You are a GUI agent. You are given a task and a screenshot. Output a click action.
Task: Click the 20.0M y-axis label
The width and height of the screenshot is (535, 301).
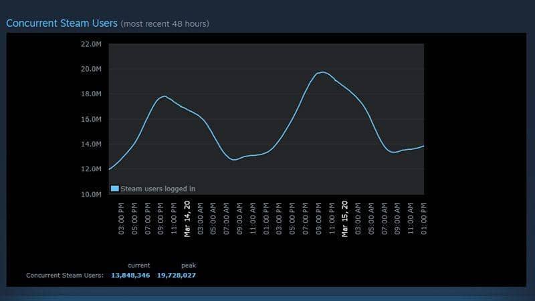(91, 69)
